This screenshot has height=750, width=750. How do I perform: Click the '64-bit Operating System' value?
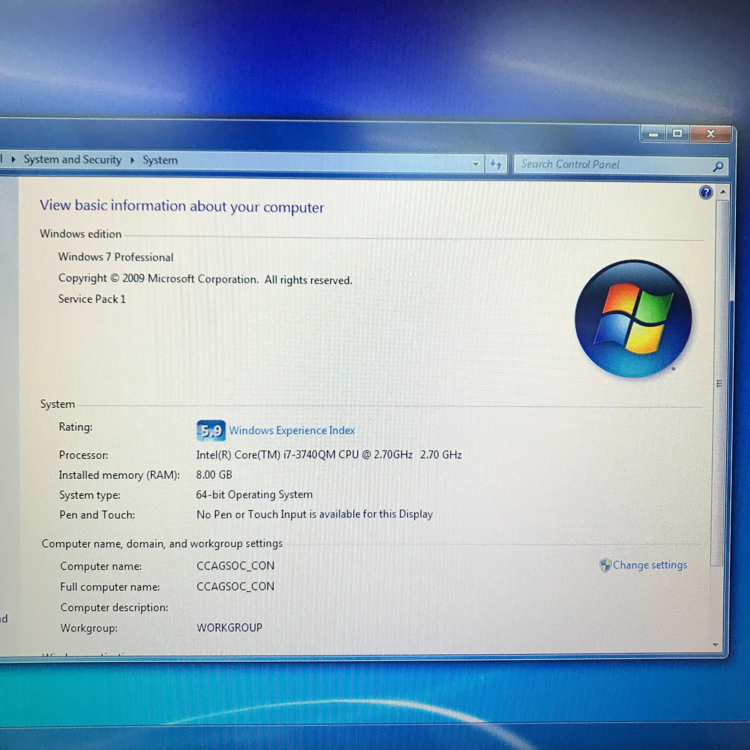point(254,495)
